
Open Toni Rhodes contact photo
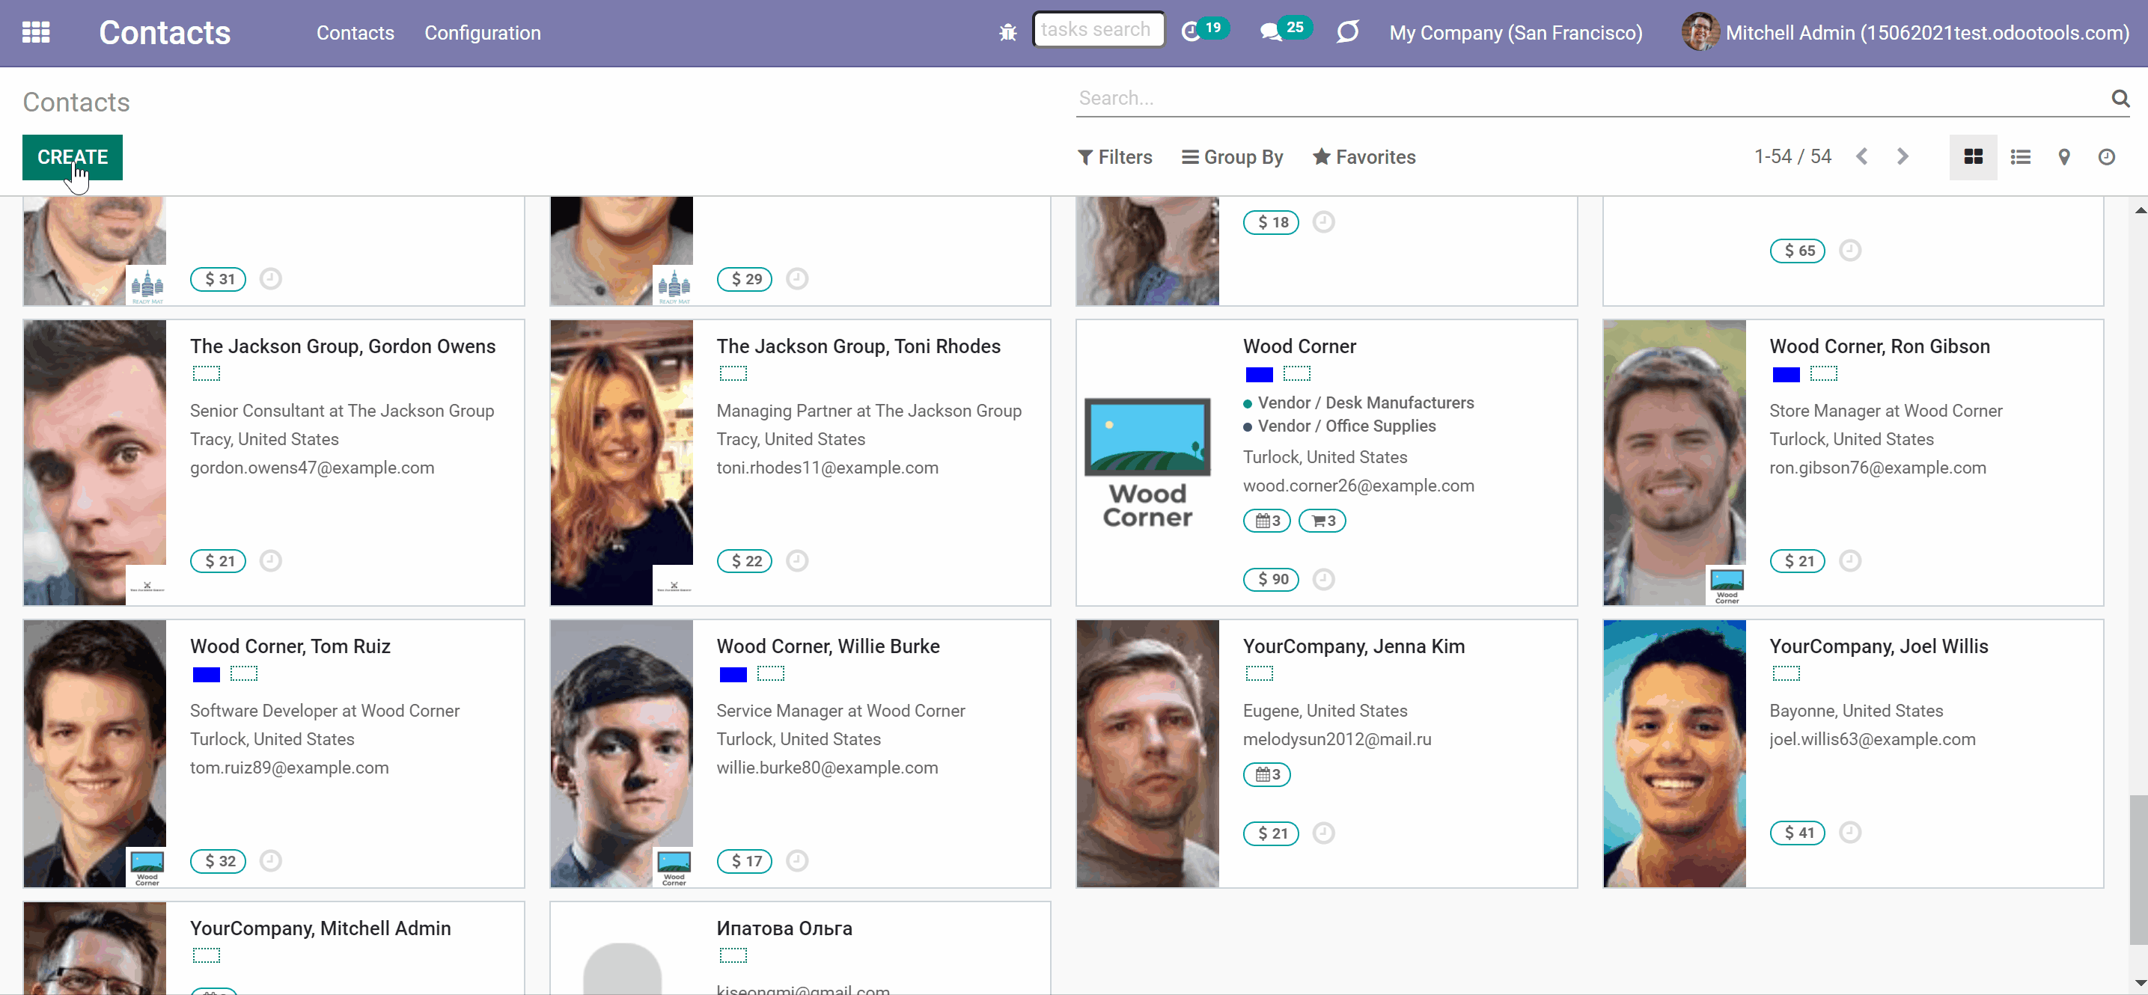pyautogui.click(x=621, y=462)
